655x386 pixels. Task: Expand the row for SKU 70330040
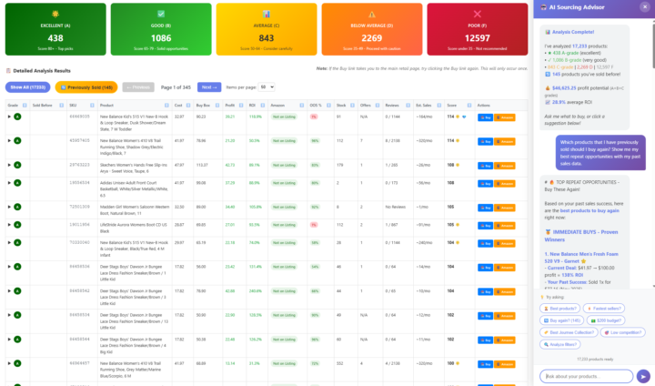coord(9,242)
